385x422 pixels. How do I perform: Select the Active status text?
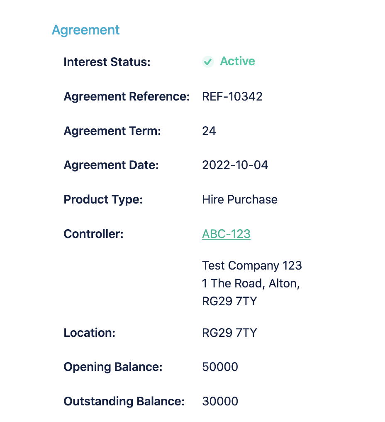tap(237, 61)
